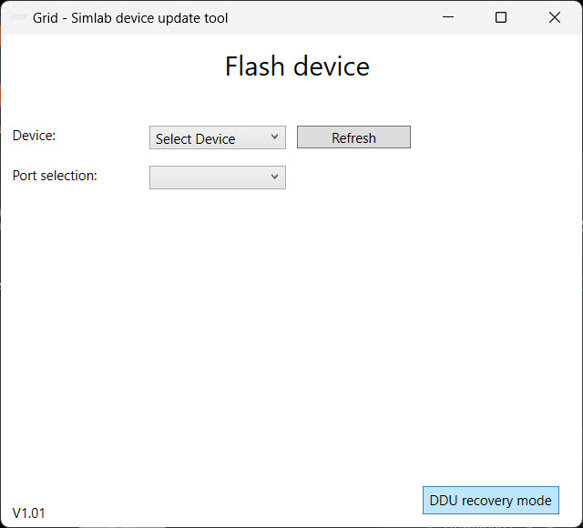Click the Flash device heading
Viewport: 583px width, 528px height.
pos(297,66)
